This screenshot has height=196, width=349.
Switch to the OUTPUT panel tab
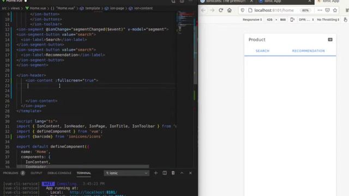coord(37,173)
